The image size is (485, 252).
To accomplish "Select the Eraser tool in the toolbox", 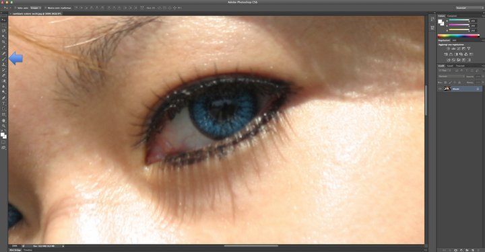I will pyautogui.click(x=4, y=75).
